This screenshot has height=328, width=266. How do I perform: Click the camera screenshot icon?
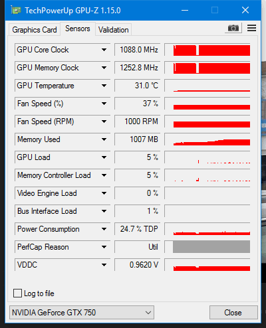pos(233,29)
